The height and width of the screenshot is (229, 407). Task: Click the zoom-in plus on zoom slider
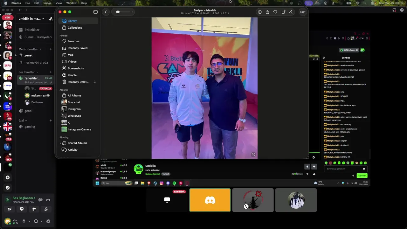[132, 12]
